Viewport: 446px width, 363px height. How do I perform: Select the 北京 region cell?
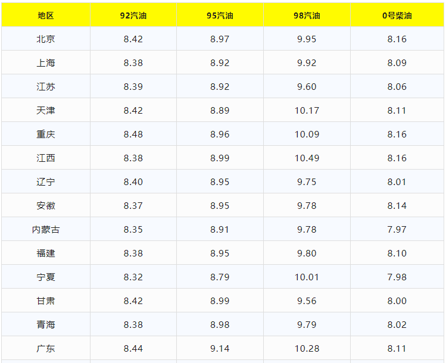tap(46, 39)
